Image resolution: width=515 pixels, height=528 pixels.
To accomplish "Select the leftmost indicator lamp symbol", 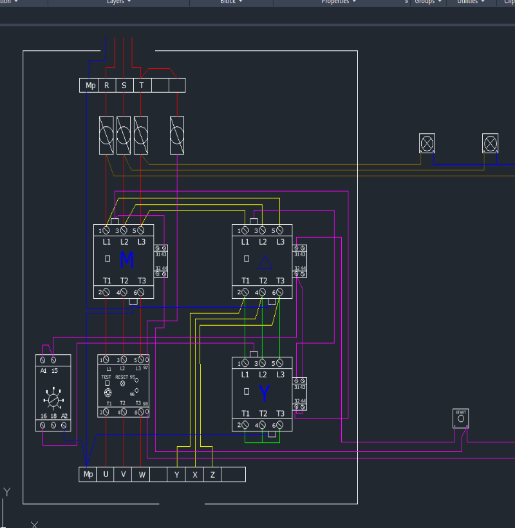I will [x=427, y=142].
